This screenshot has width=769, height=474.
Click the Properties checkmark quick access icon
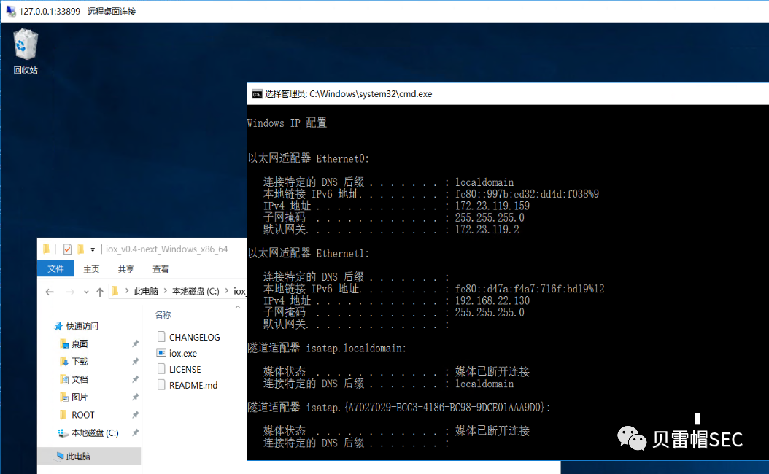[x=67, y=249]
